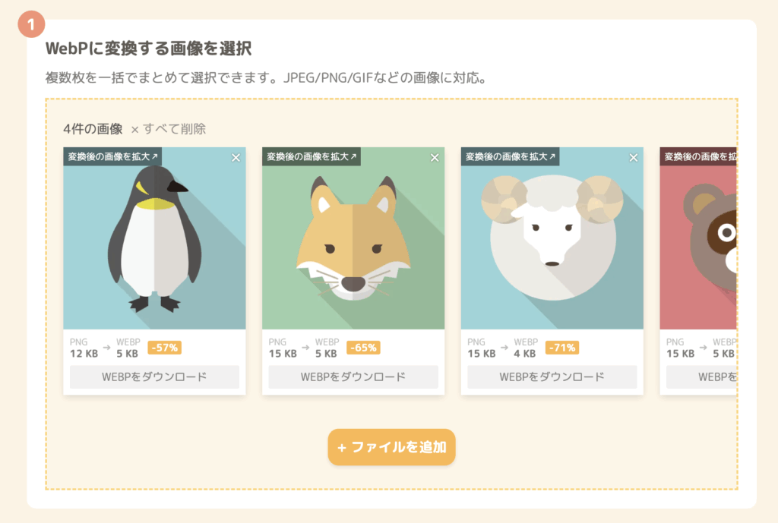The height and width of the screenshot is (523, 778).
Task: Download the bear WEBP file
Action: [701, 376]
